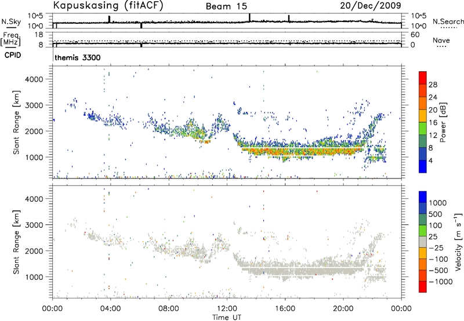The width and height of the screenshot is (464, 321).
Task: Click the '12:00' time tick label
Action: point(227,309)
